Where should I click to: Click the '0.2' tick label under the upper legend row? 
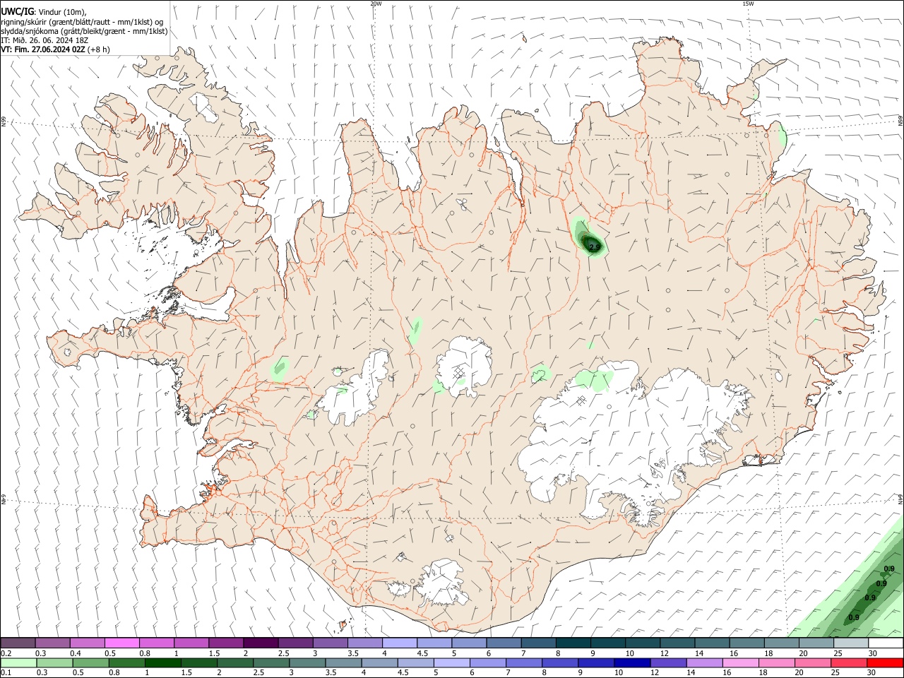pyautogui.click(x=6, y=653)
